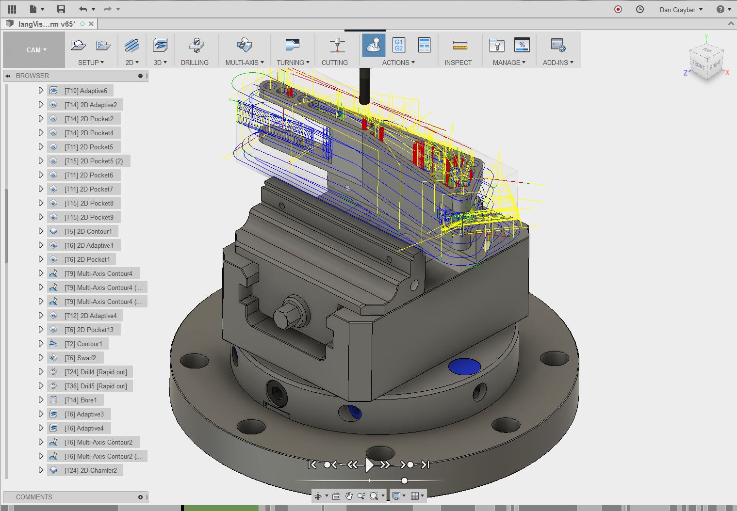
Task: Click the look at icon
Action: pyautogui.click(x=336, y=496)
